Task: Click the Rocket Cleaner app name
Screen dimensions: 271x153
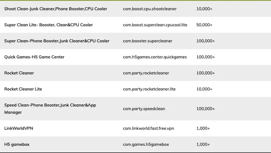Action: [19, 73]
